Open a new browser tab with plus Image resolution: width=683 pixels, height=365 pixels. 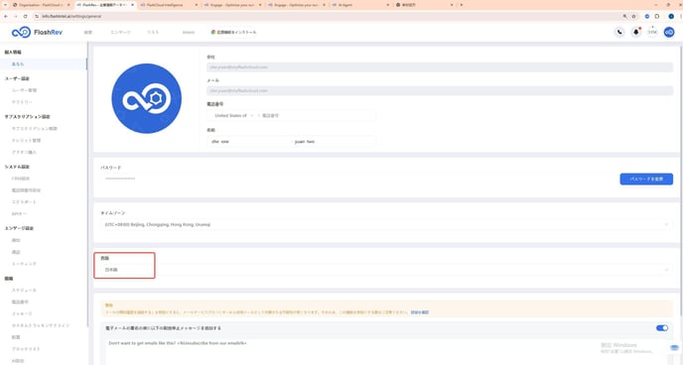click(x=462, y=5)
